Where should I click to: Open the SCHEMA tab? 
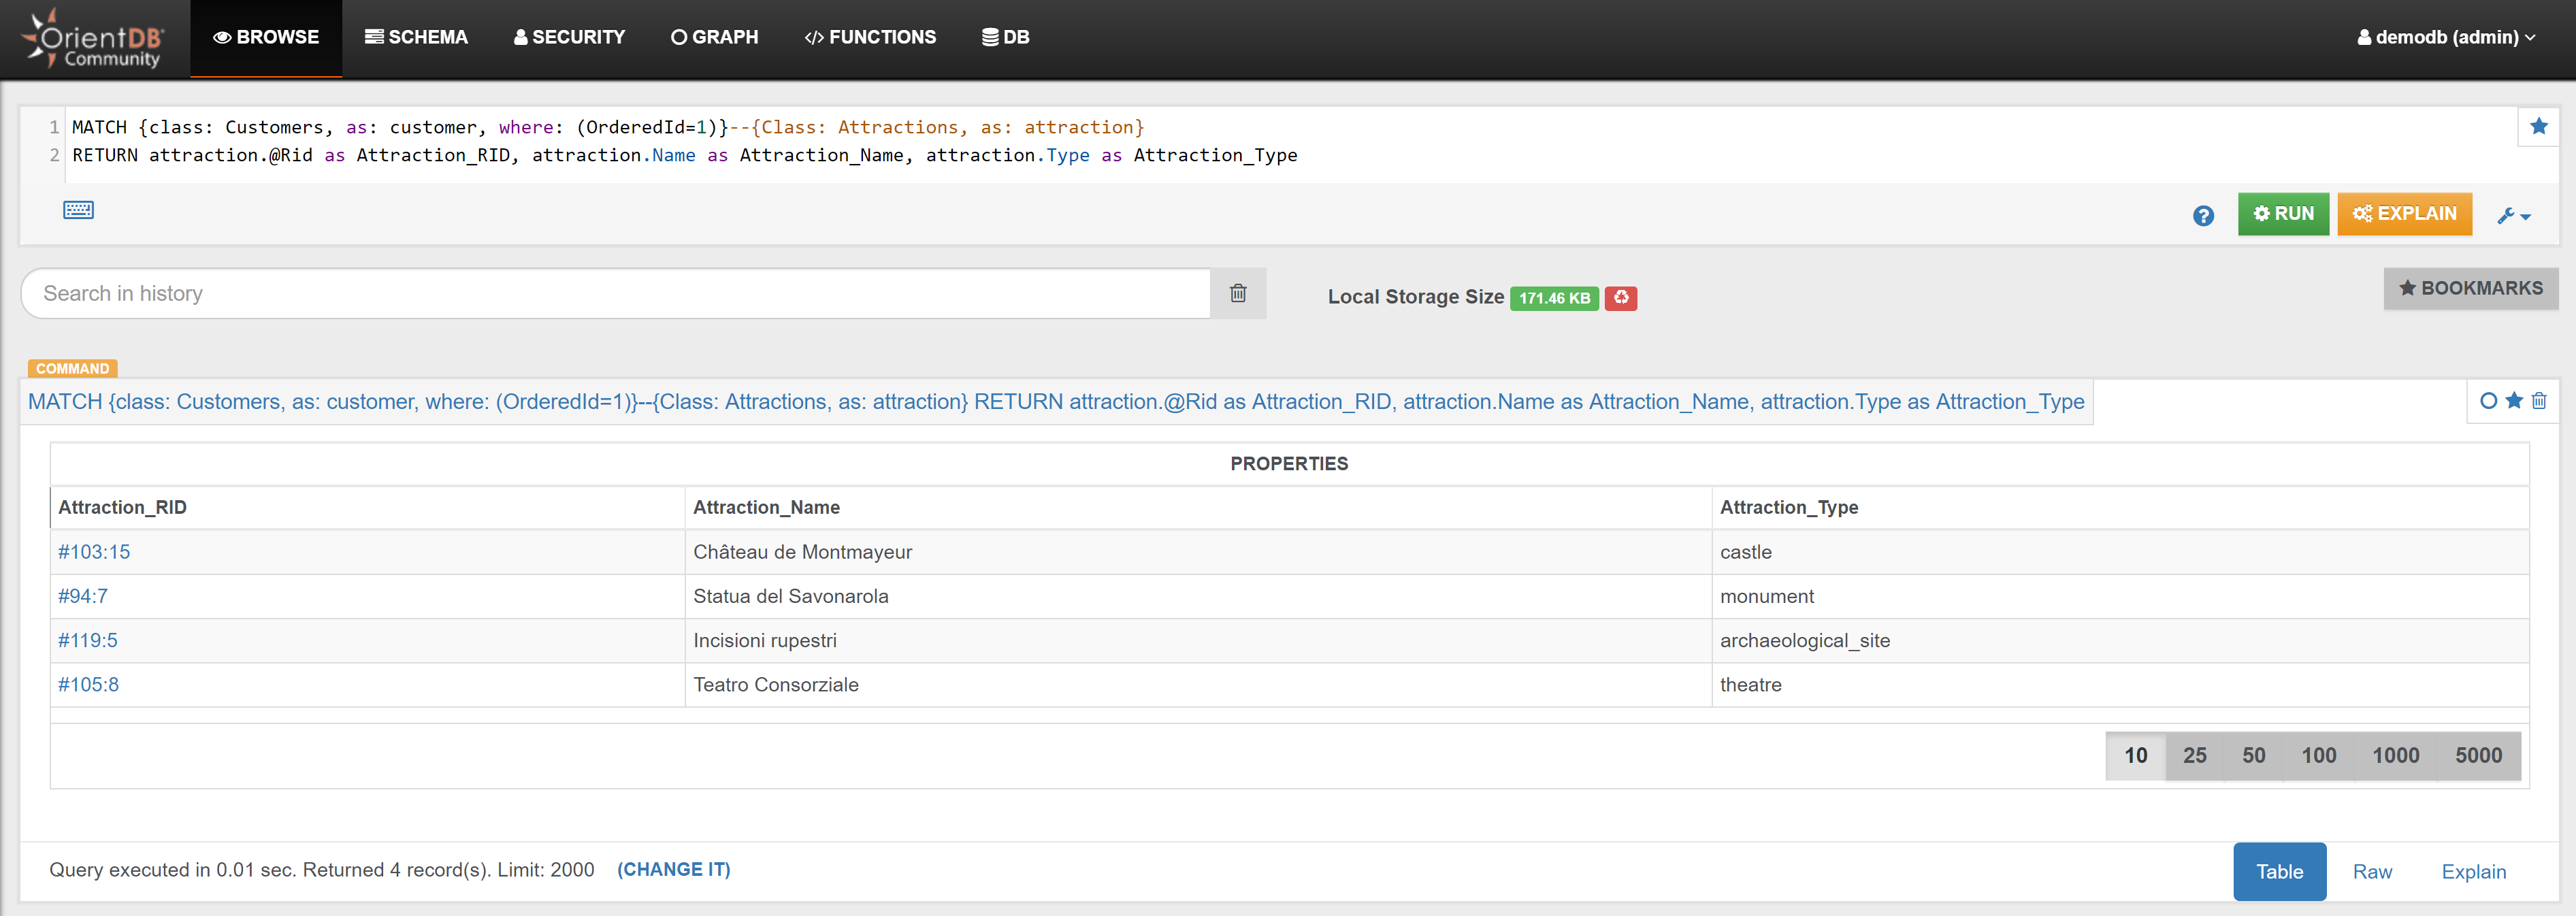coord(416,37)
